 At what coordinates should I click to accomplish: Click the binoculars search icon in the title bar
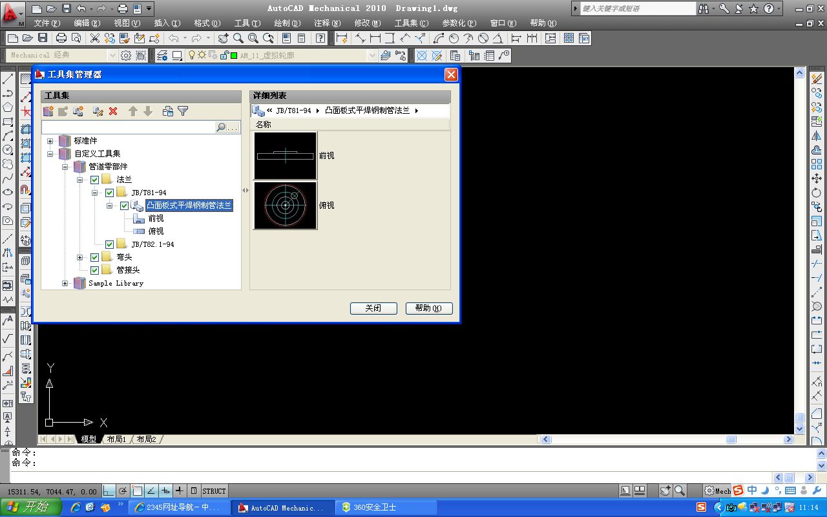tap(704, 8)
